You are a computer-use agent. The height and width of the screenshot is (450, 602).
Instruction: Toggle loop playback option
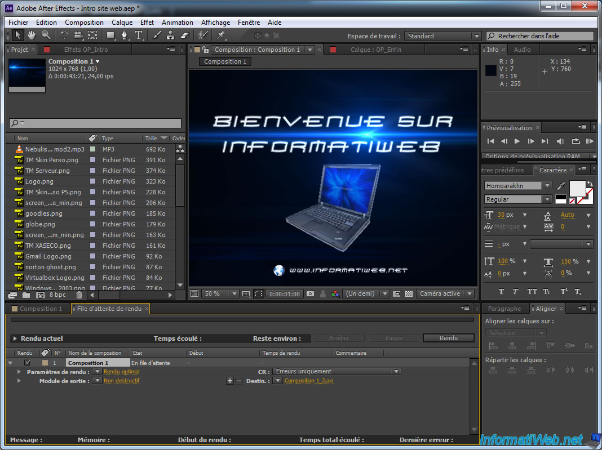[x=576, y=141]
